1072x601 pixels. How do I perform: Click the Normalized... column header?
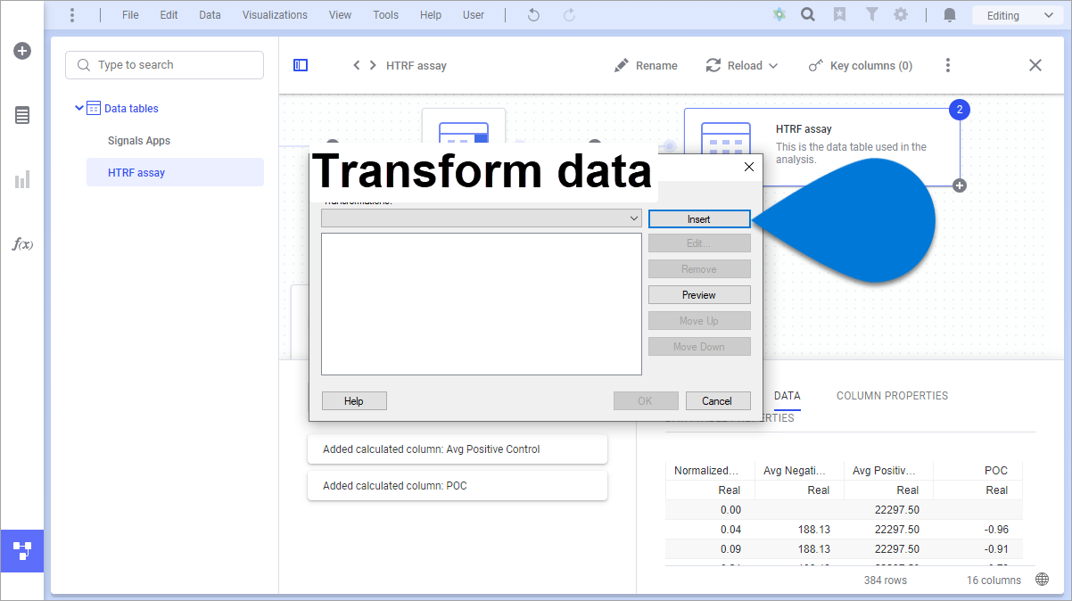[710, 471]
